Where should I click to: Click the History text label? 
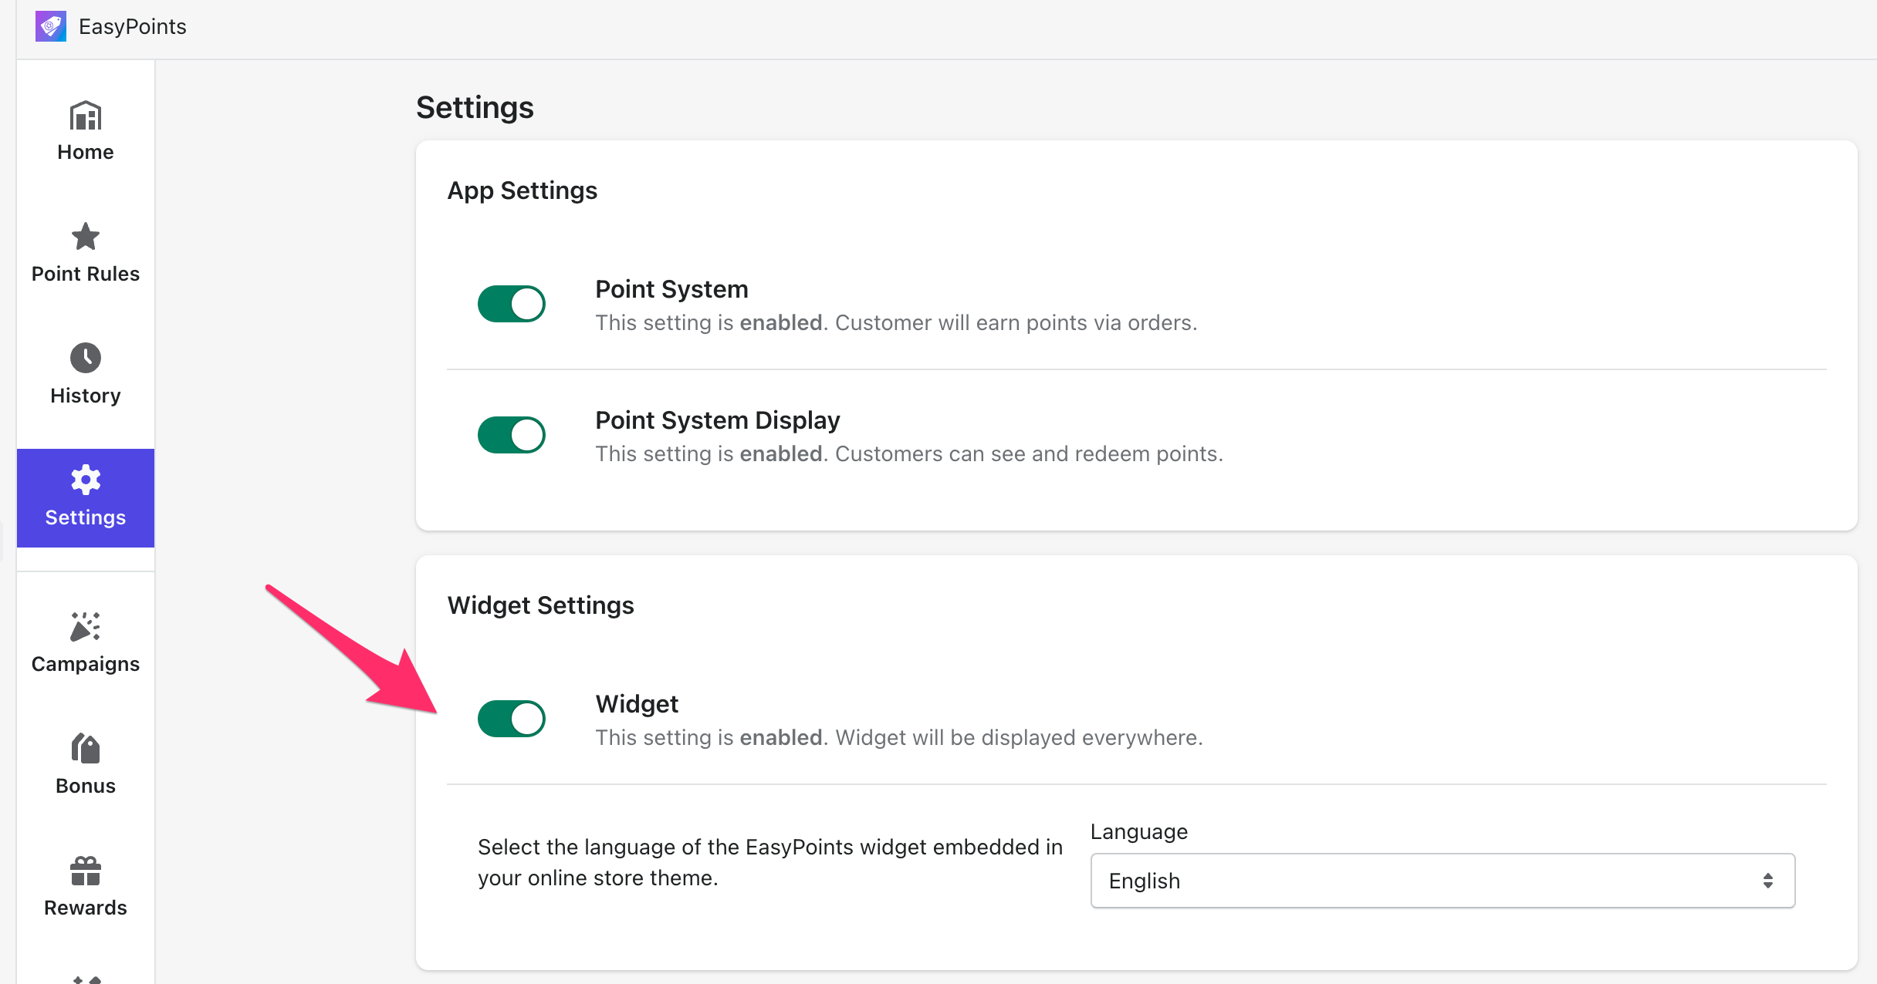85,396
